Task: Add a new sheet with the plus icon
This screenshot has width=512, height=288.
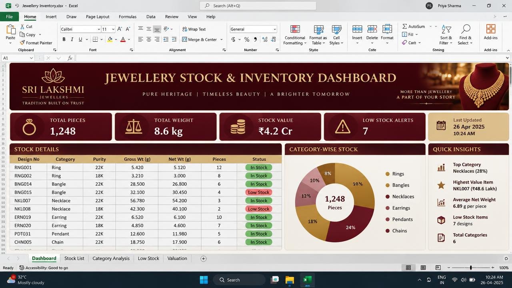Action: click(x=203, y=258)
